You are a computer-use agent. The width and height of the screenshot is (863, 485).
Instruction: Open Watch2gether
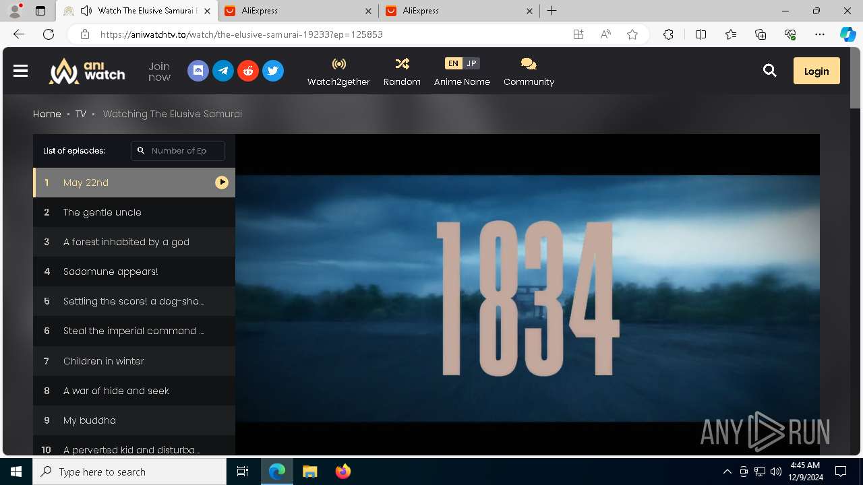[338, 71]
